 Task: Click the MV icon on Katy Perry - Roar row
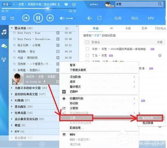[x=58, y=33]
